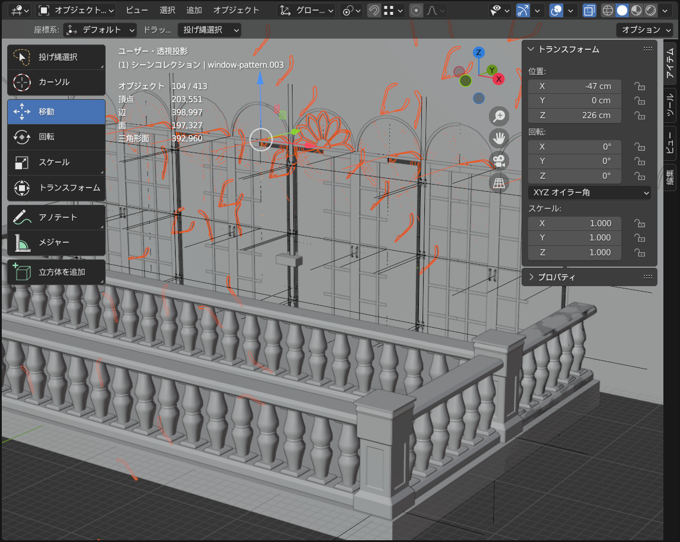Image resolution: width=680 pixels, height=542 pixels.
Task: Toggle X-ray display in header
Action: [x=589, y=10]
